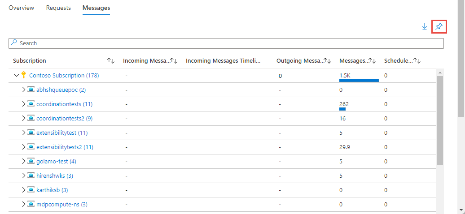
Task: Switch to the Requests tab
Action: (x=58, y=8)
